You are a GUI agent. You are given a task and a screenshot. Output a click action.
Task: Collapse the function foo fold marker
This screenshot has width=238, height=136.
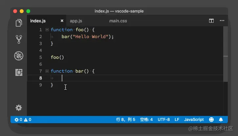(x=47, y=30)
